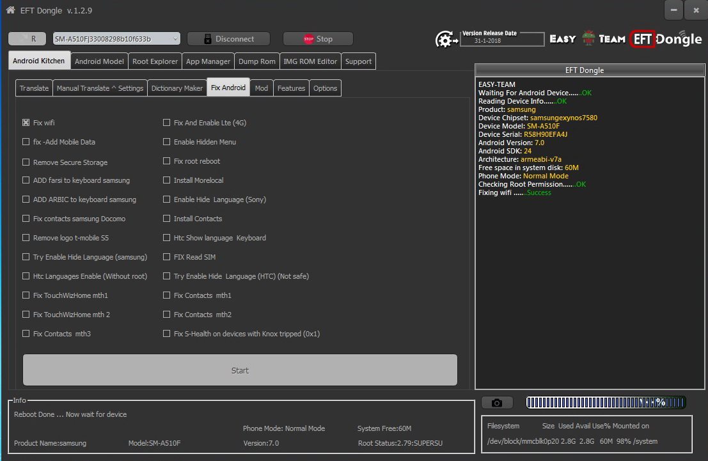The height and width of the screenshot is (461, 708).
Task: Click the home icon in title bar
Action: pyautogui.click(x=10, y=10)
